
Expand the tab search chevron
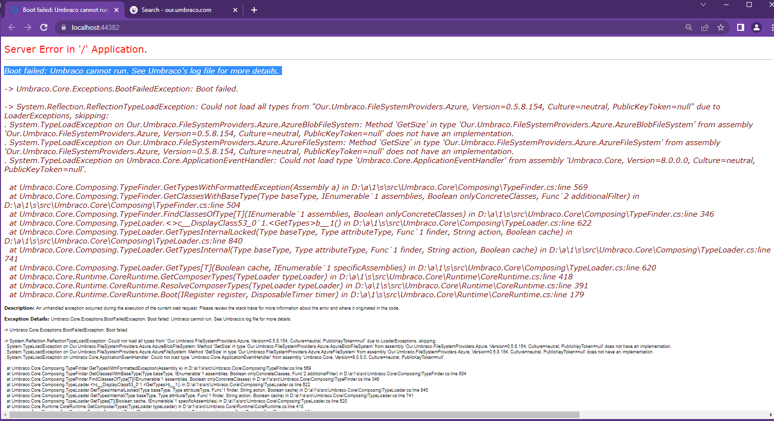703,4
